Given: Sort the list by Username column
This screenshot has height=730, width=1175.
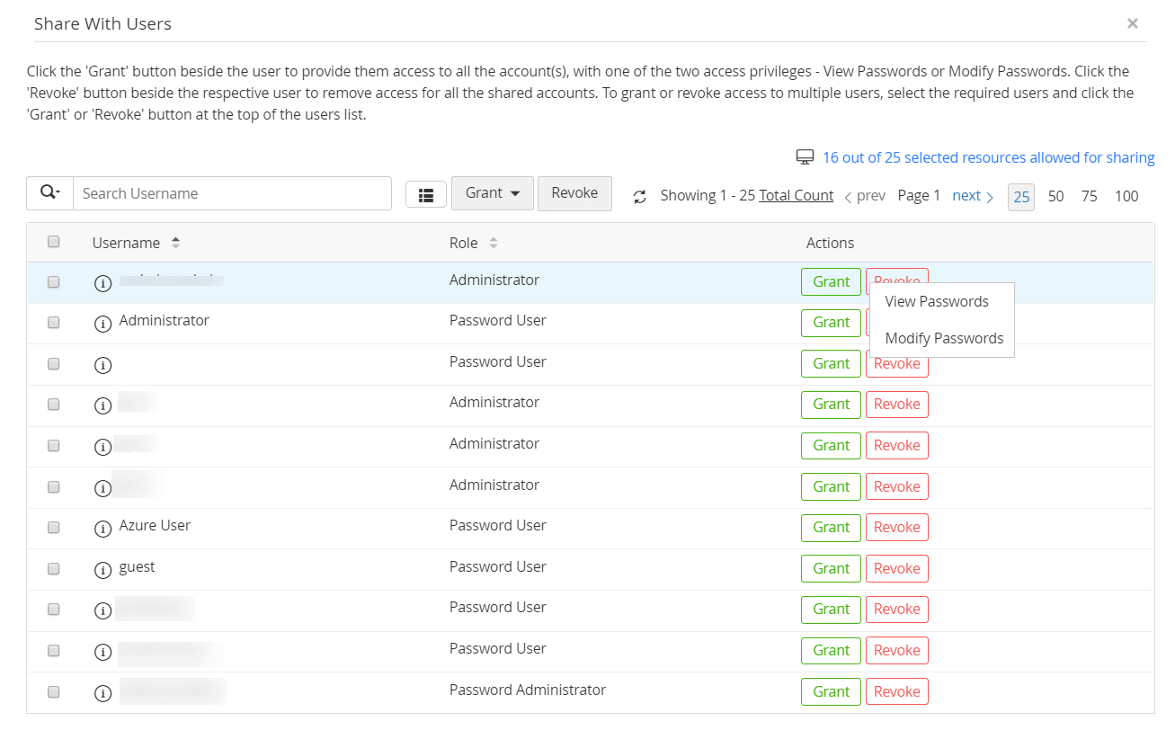Looking at the screenshot, I should 175,243.
